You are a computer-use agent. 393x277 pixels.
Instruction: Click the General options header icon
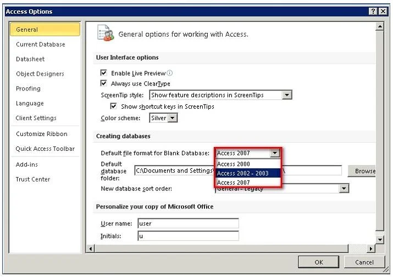(x=106, y=33)
